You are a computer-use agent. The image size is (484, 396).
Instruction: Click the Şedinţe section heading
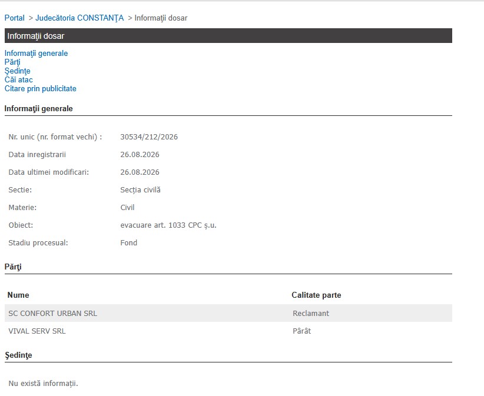click(x=18, y=355)
